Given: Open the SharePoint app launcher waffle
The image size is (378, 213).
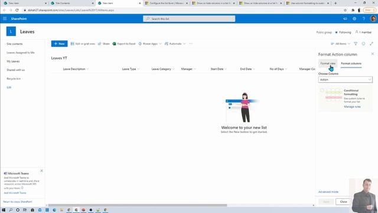Looking at the screenshot, I should [x=5, y=18].
